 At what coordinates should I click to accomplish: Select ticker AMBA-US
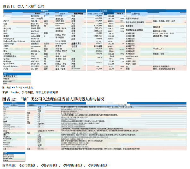pyautogui.click(x=35, y=59)
